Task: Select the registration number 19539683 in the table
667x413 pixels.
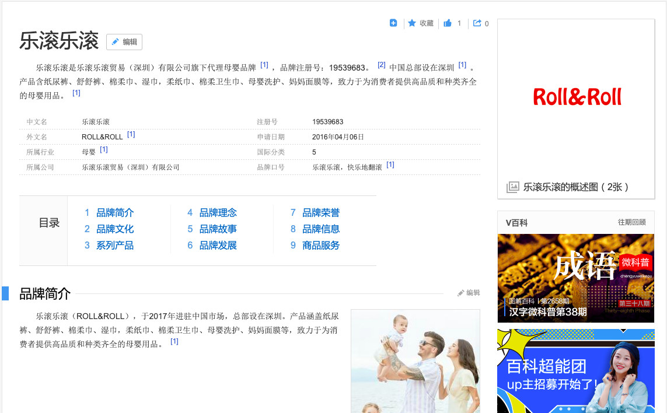Action: point(327,122)
